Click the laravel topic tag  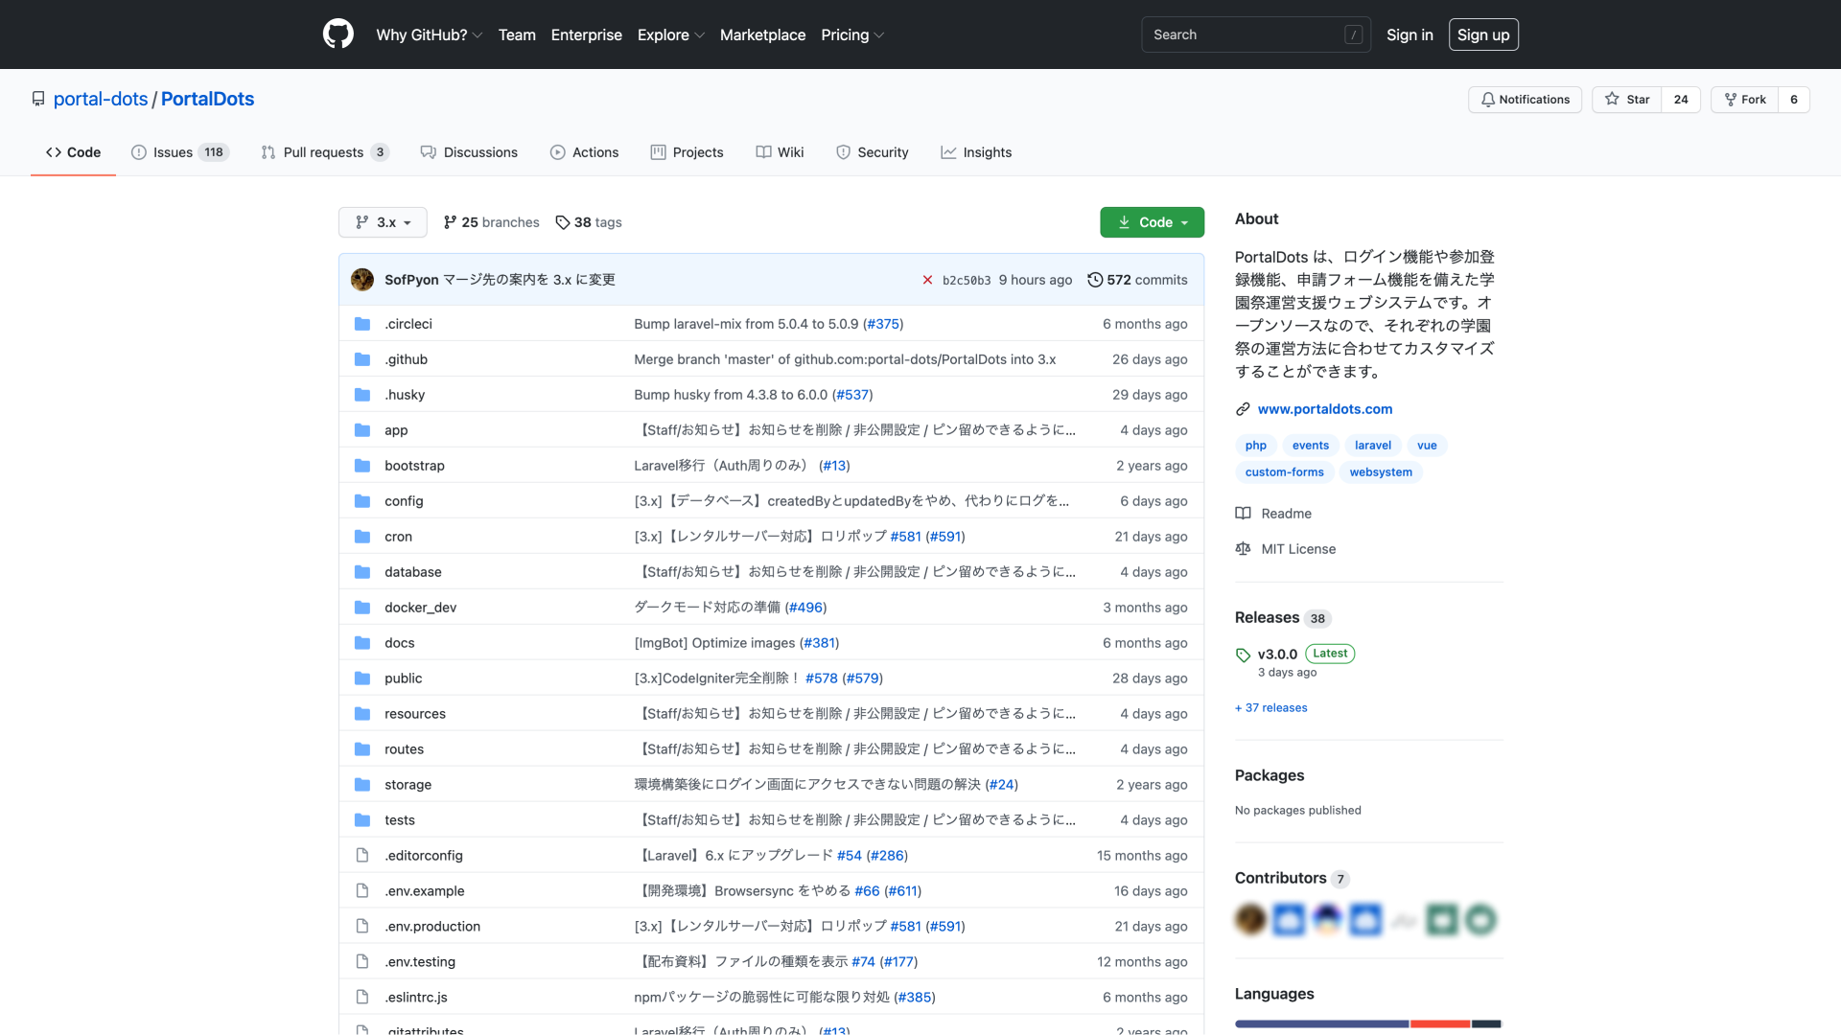pos(1372,445)
